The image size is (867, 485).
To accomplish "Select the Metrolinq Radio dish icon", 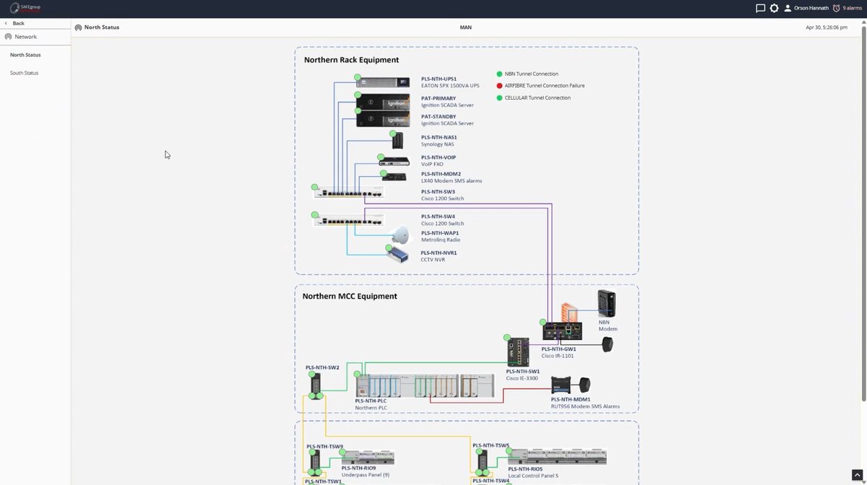I will click(400, 235).
